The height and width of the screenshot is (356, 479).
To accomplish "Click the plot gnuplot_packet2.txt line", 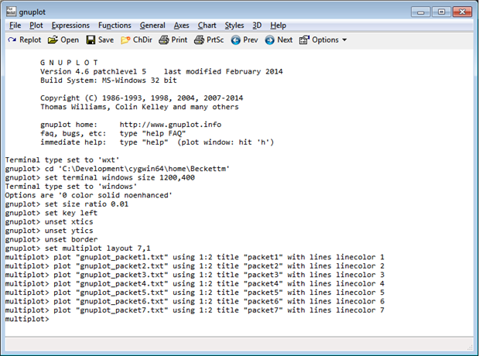I will 194,266.
